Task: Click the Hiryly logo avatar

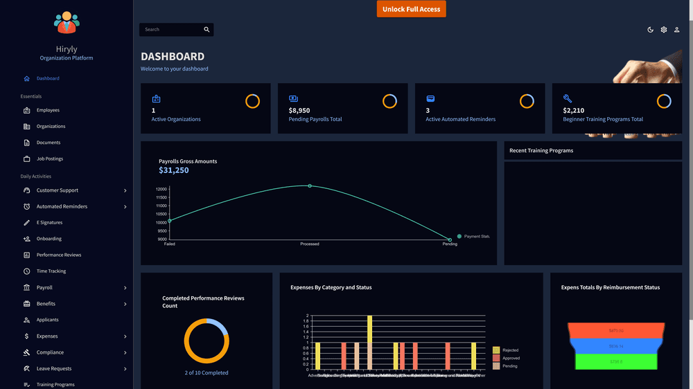Action: coord(67,23)
